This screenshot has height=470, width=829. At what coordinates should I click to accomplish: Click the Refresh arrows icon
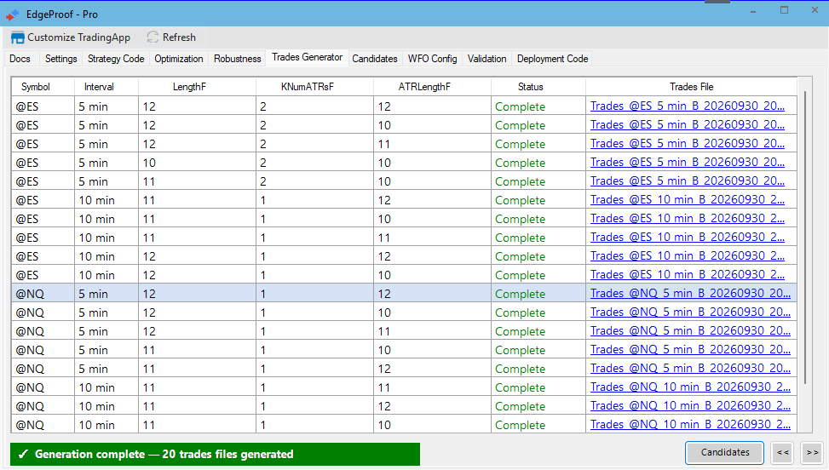tap(153, 37)
